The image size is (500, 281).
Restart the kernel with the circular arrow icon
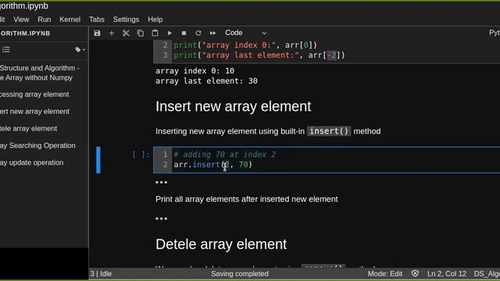pyautogui.click(x=198, y=33)
